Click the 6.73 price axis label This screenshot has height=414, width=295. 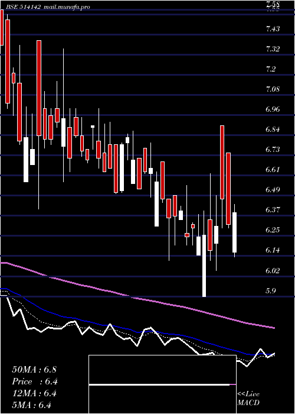point(273,150)
